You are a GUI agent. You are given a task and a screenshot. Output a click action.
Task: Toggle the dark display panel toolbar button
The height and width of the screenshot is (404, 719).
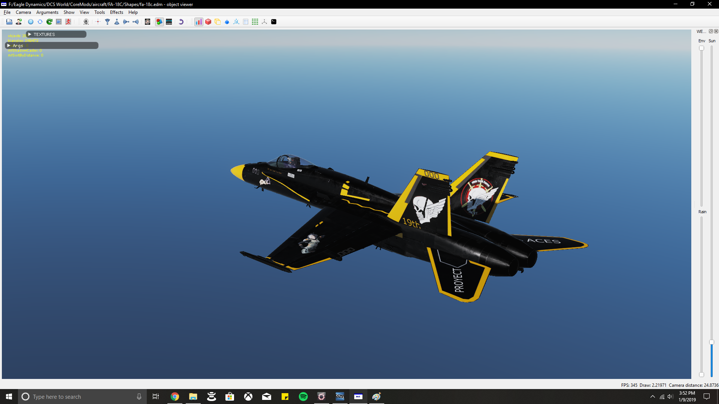[x=169, y=22]
